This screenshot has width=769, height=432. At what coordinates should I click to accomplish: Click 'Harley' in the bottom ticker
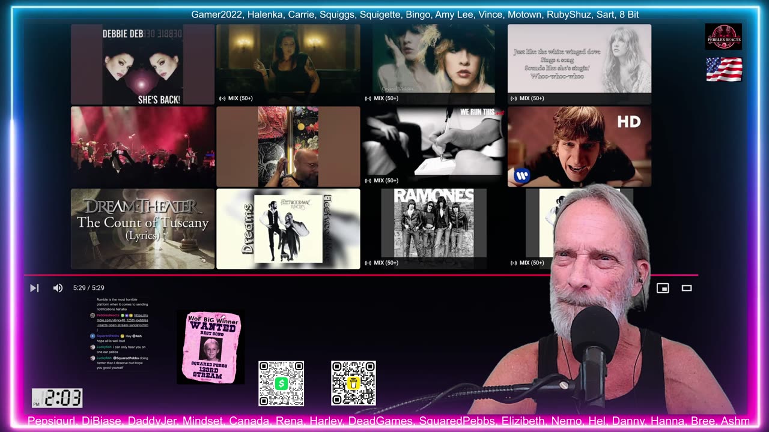pos(326,421)
